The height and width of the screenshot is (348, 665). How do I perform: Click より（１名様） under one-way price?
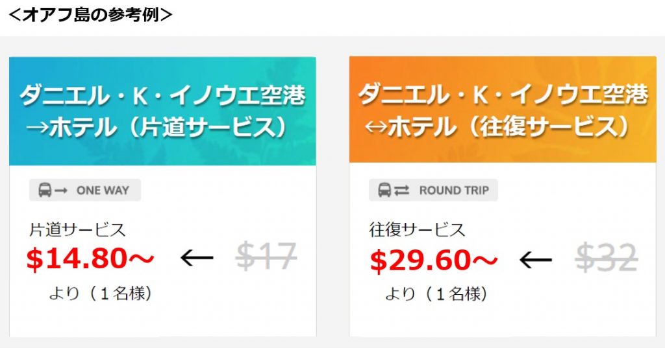point(101,294)
